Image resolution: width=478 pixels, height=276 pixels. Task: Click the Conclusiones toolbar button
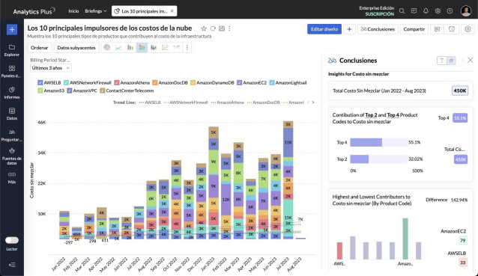tap(378, 29)
